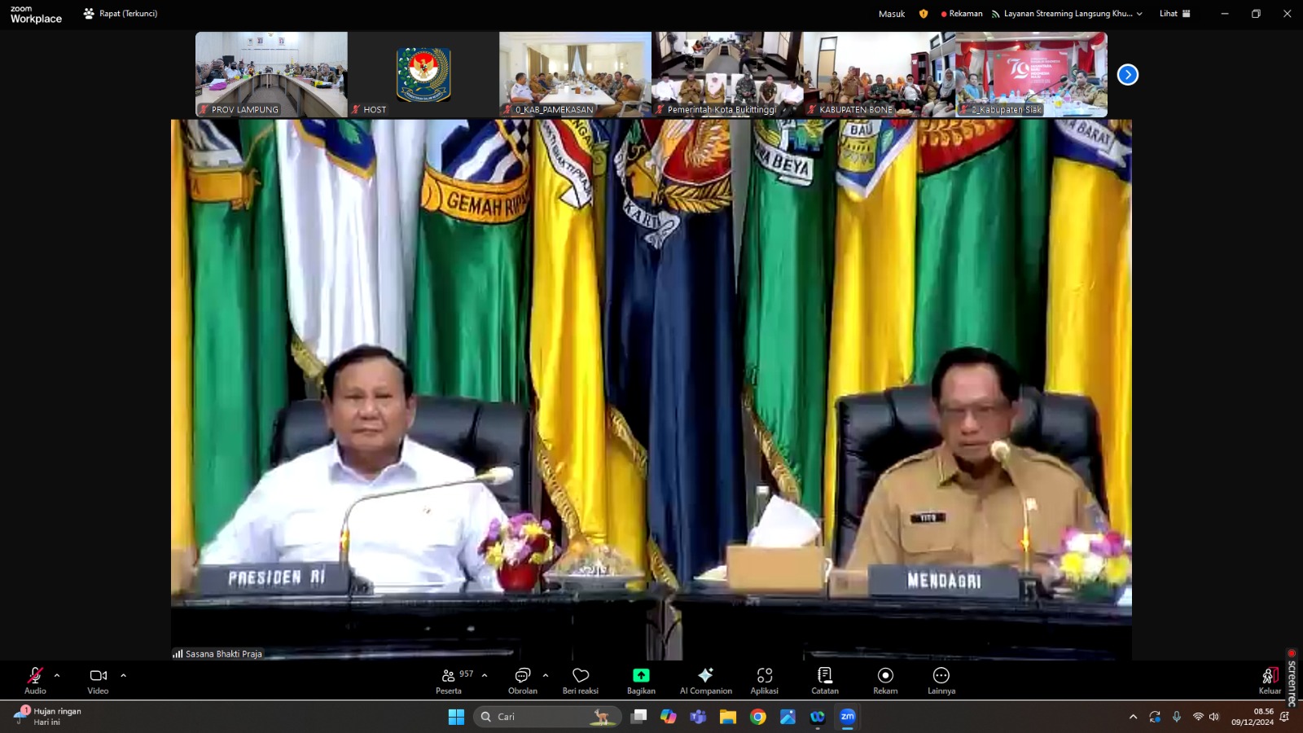Show next participants with the blue arrow
This screenshot has height=733, width=1303.
[1127, 75]
